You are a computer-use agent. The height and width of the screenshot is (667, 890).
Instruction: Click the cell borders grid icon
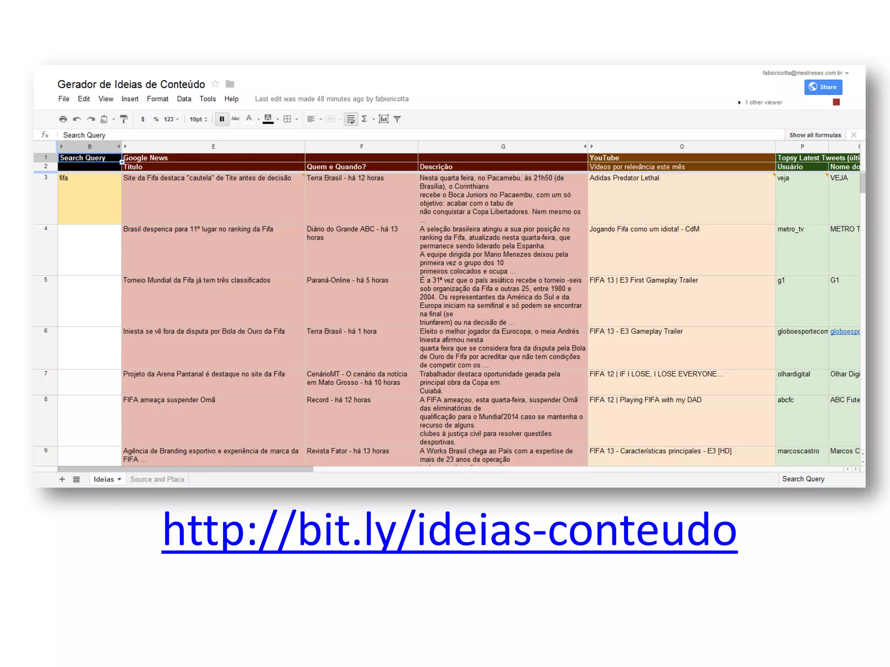pyautogui.click(x=287, y=119)
